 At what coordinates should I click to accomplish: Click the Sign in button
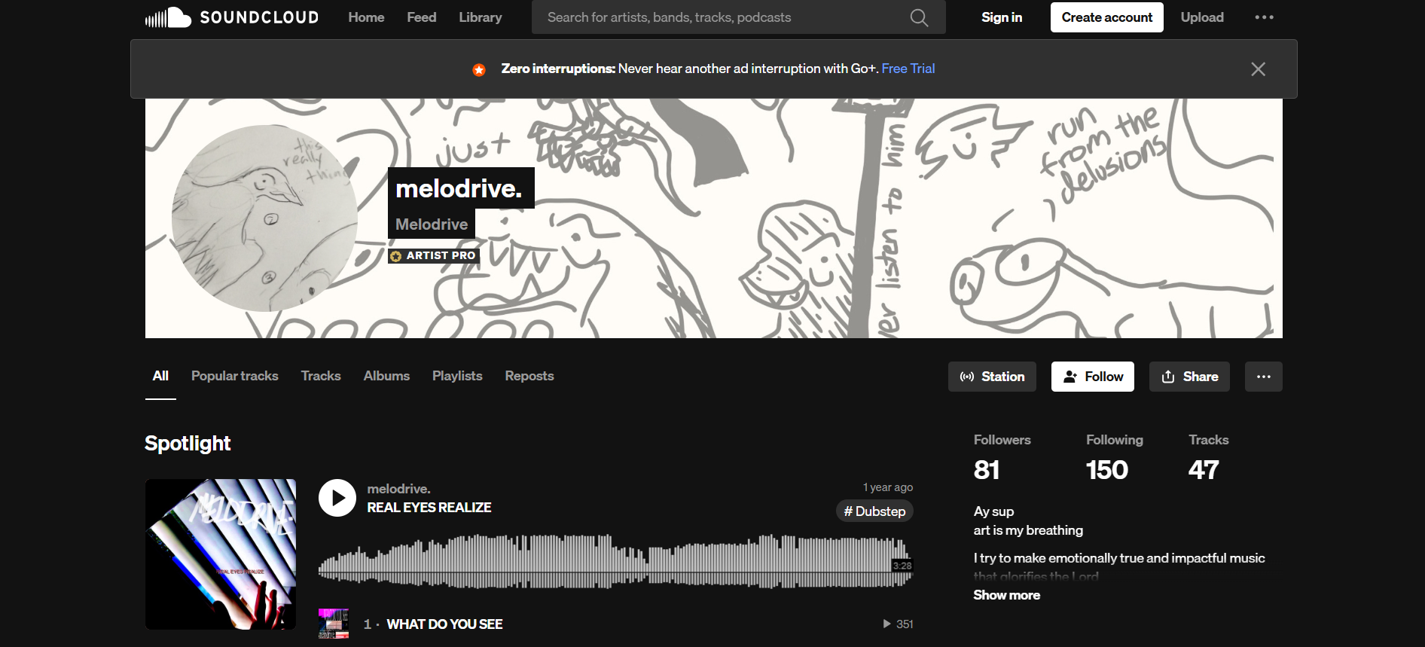pos(1002,17)
